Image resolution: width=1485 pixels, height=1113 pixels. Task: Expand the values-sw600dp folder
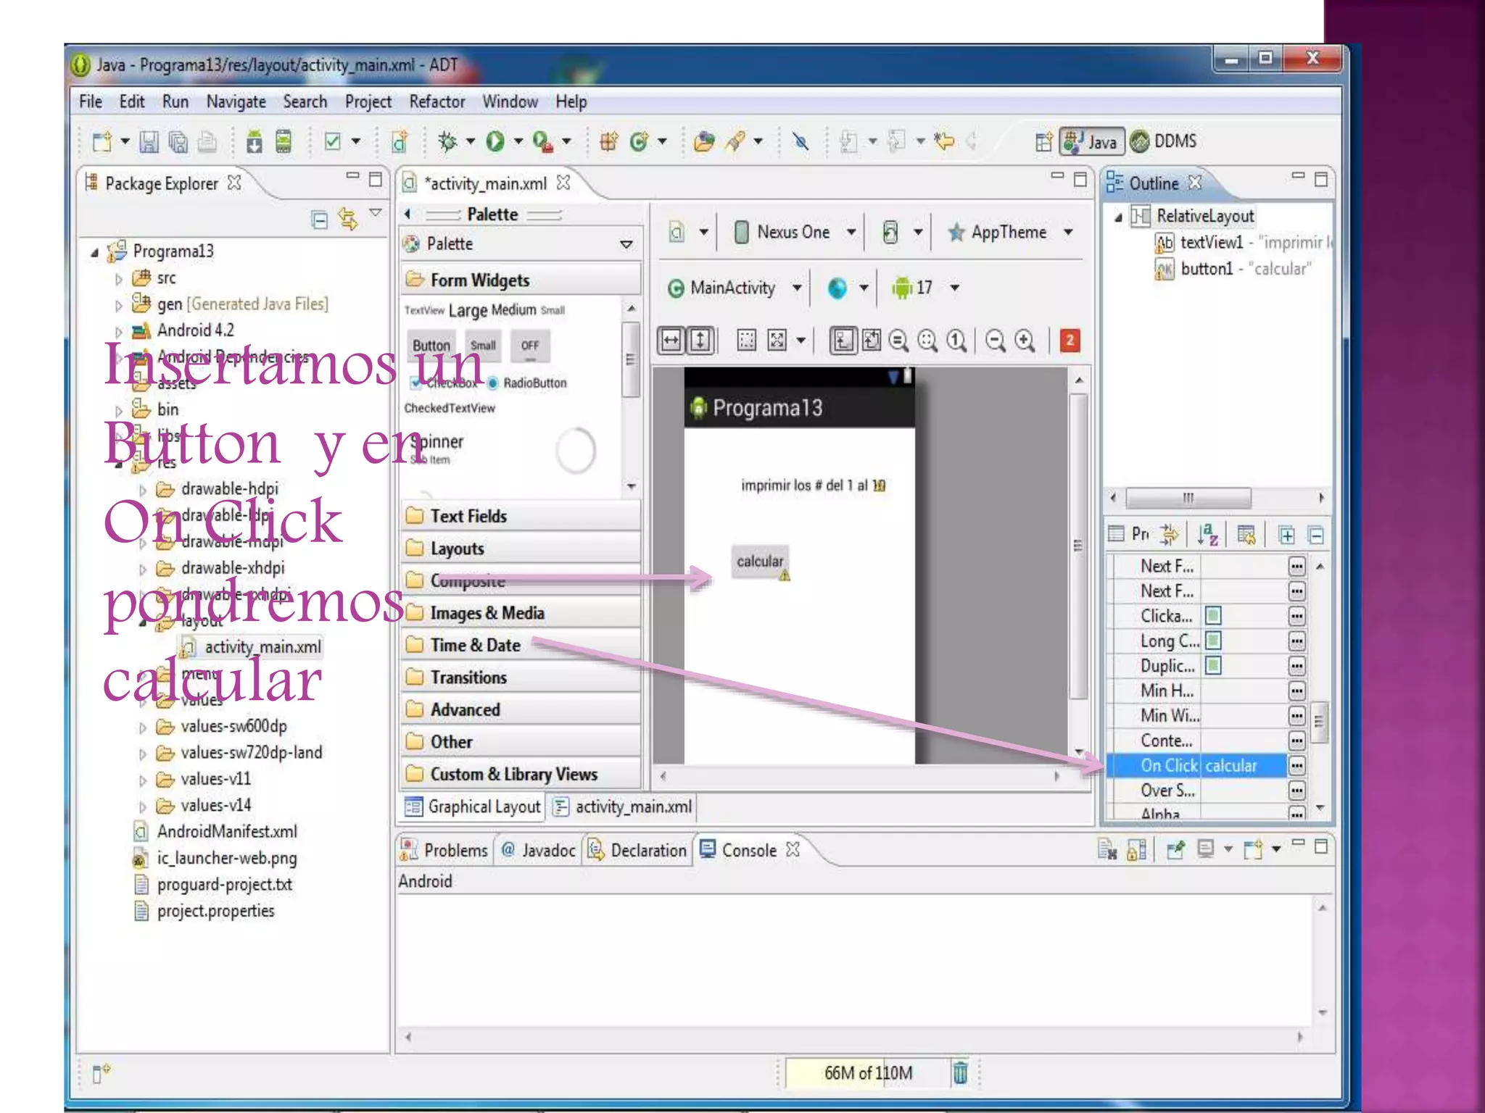click(142, 728)
